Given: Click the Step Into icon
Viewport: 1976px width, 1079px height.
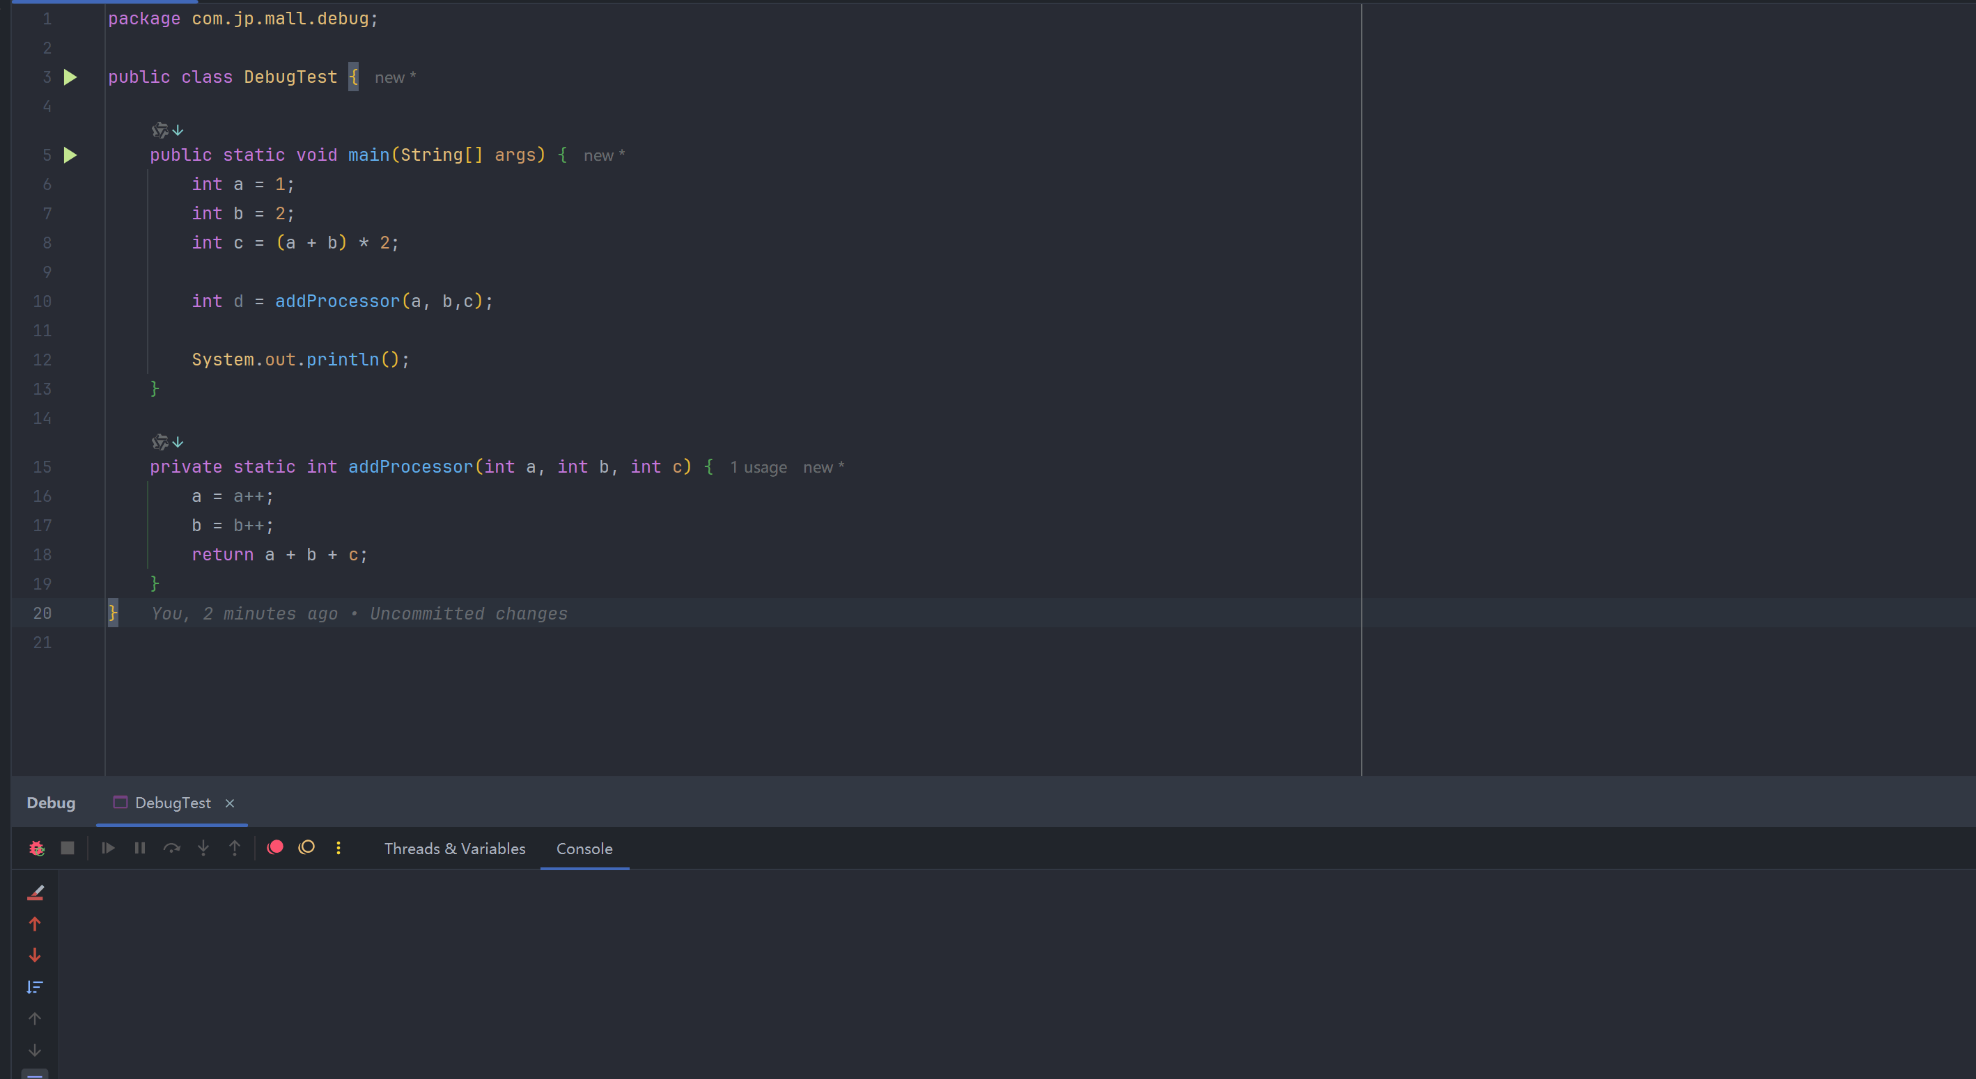Looking at the screenshot, I should click(x=203, y=848).
